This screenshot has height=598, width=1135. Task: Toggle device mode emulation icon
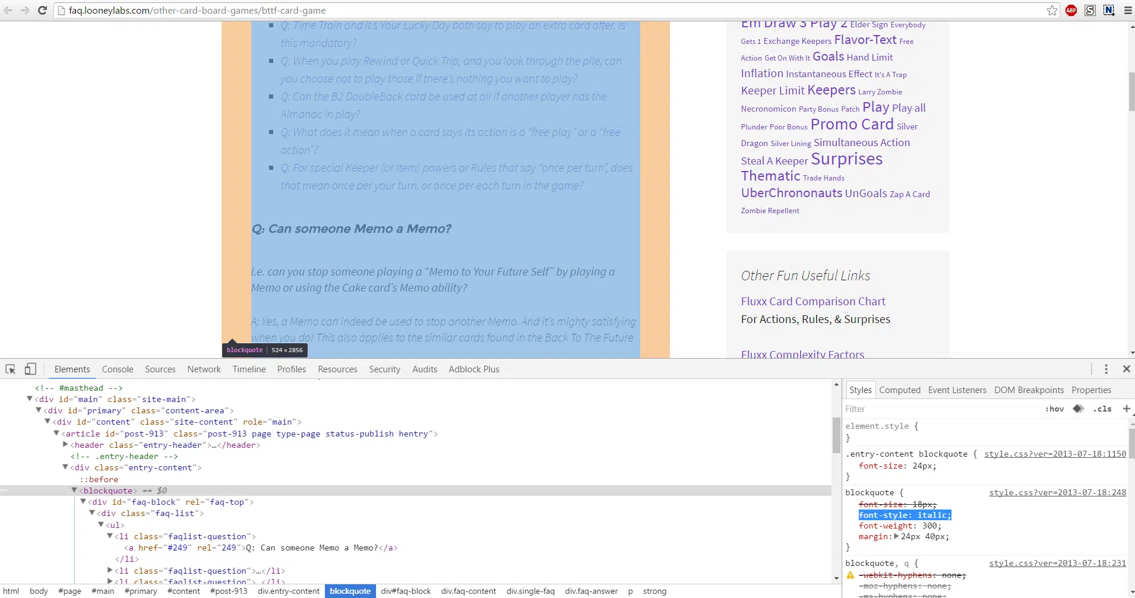point(30,369)
